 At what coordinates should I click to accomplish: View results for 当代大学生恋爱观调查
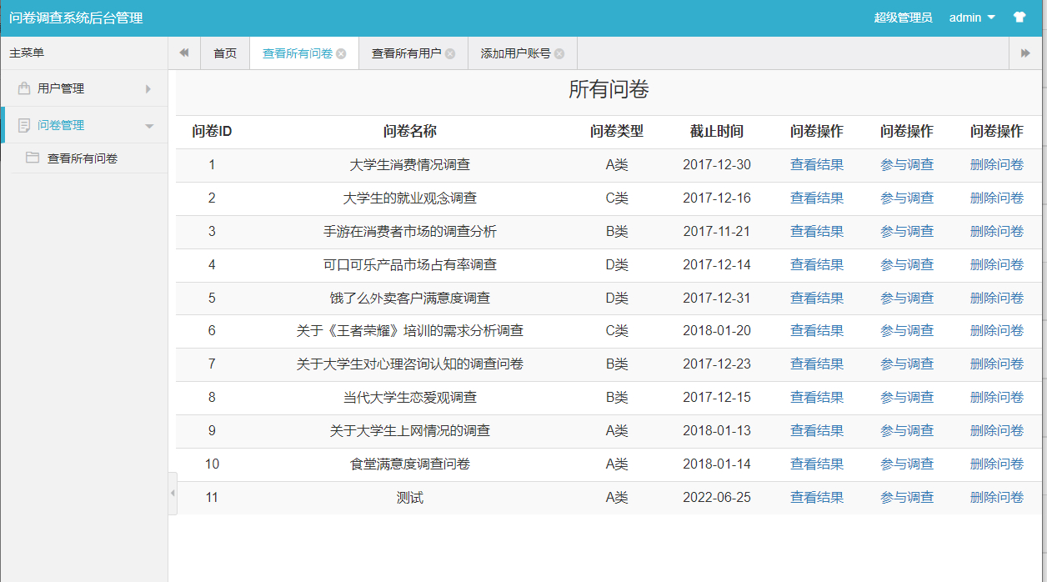817,398
